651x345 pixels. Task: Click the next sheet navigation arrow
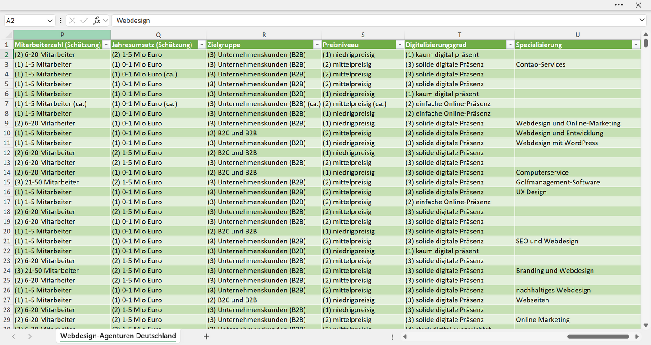pyautogui.click(x=30, y=336)
